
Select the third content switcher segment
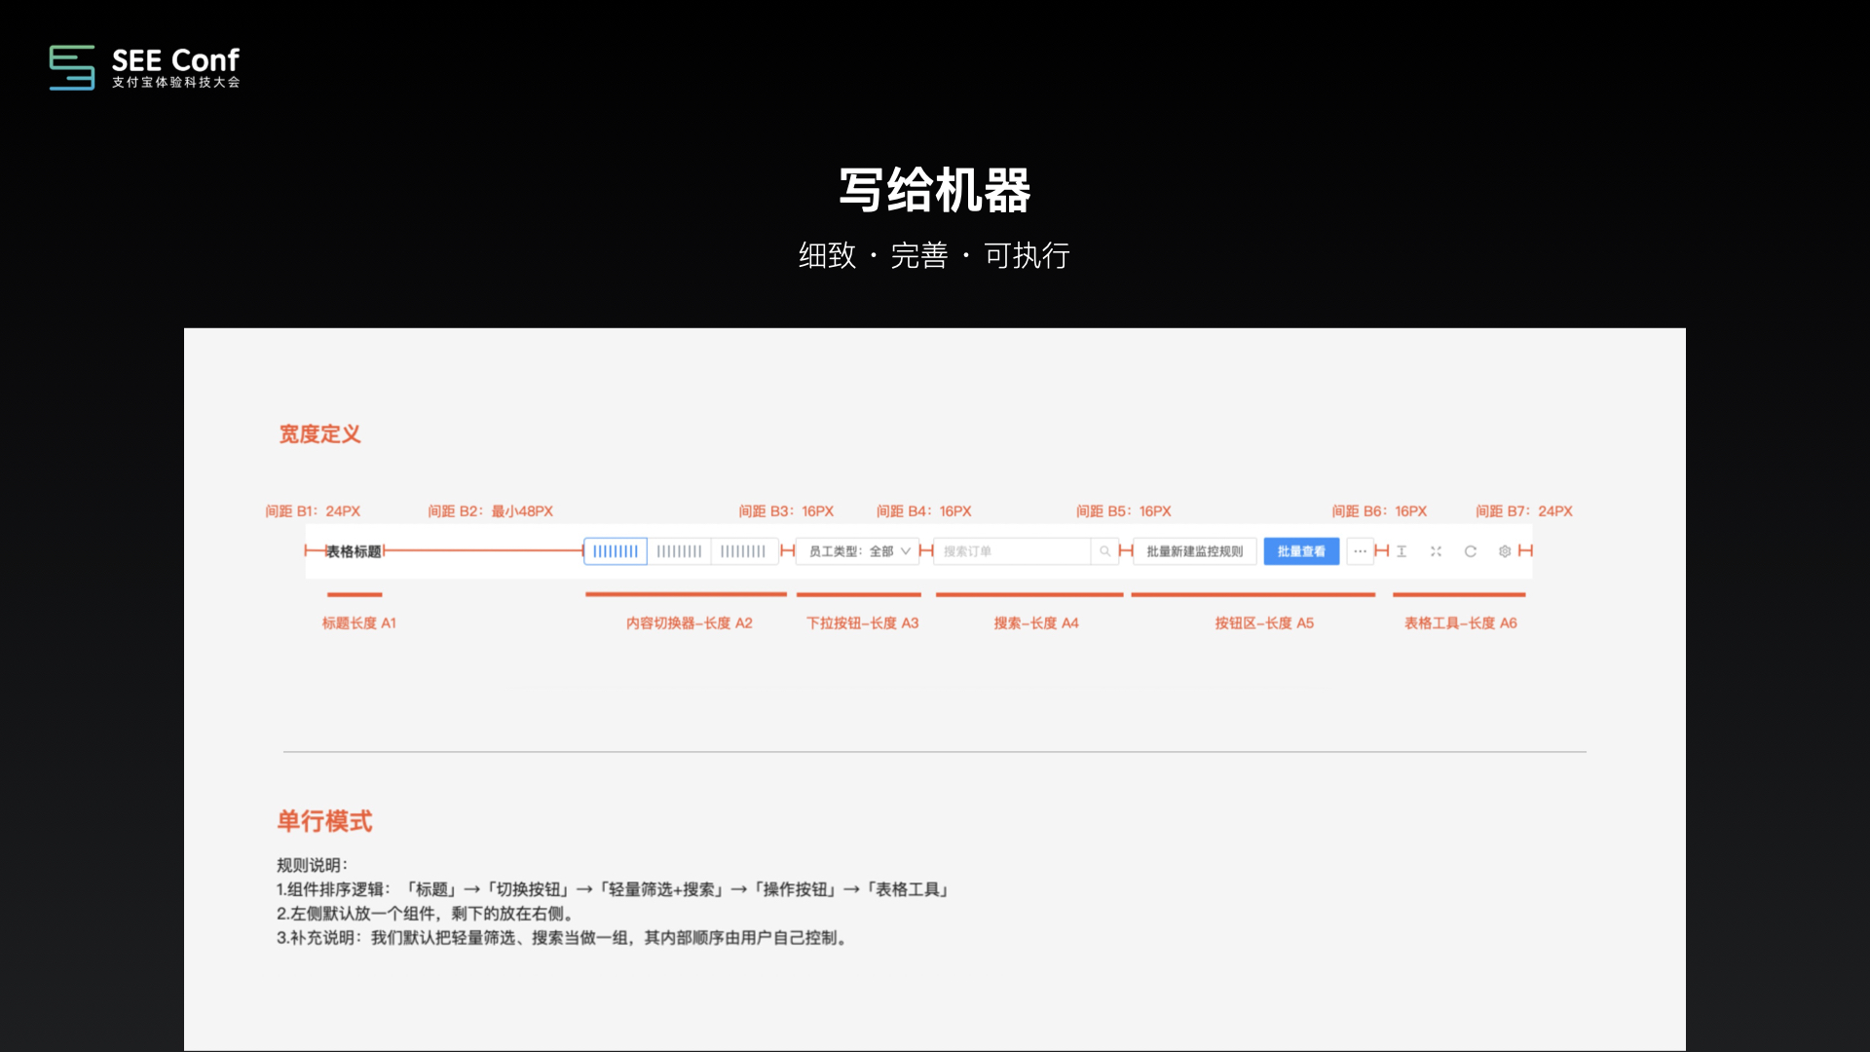click(x=743, y=551)
